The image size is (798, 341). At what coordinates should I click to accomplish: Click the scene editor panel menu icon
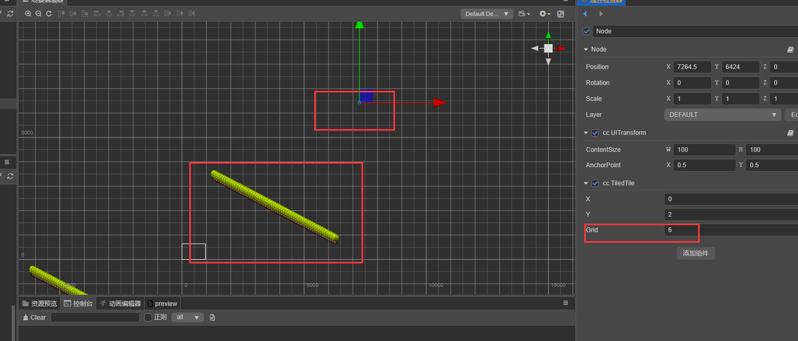[x=565, y=1]
